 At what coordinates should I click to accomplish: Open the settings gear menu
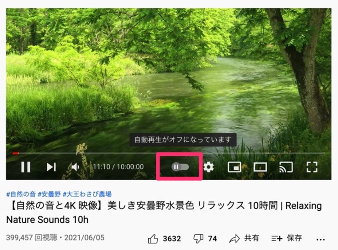pyautogui.click(x=208, y=167)
